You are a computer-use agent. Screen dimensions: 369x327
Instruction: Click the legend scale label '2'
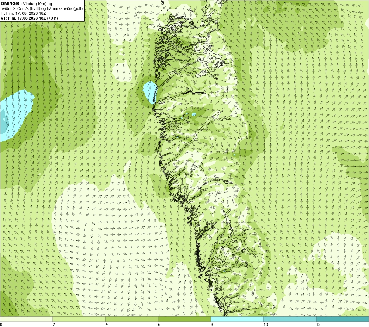click(x=54, y=324)
